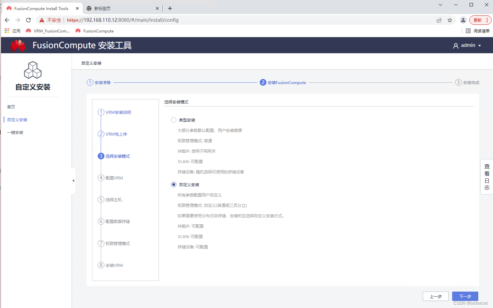The height and width of the screenshot is (308, 493).
Task: Collapse the sidebar using the left arrow
Action: (x=73, y=180)
